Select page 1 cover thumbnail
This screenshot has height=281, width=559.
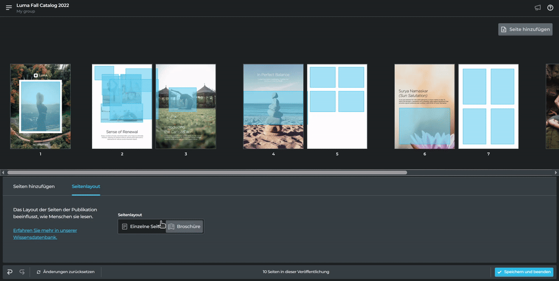click(x=40, y=106)
